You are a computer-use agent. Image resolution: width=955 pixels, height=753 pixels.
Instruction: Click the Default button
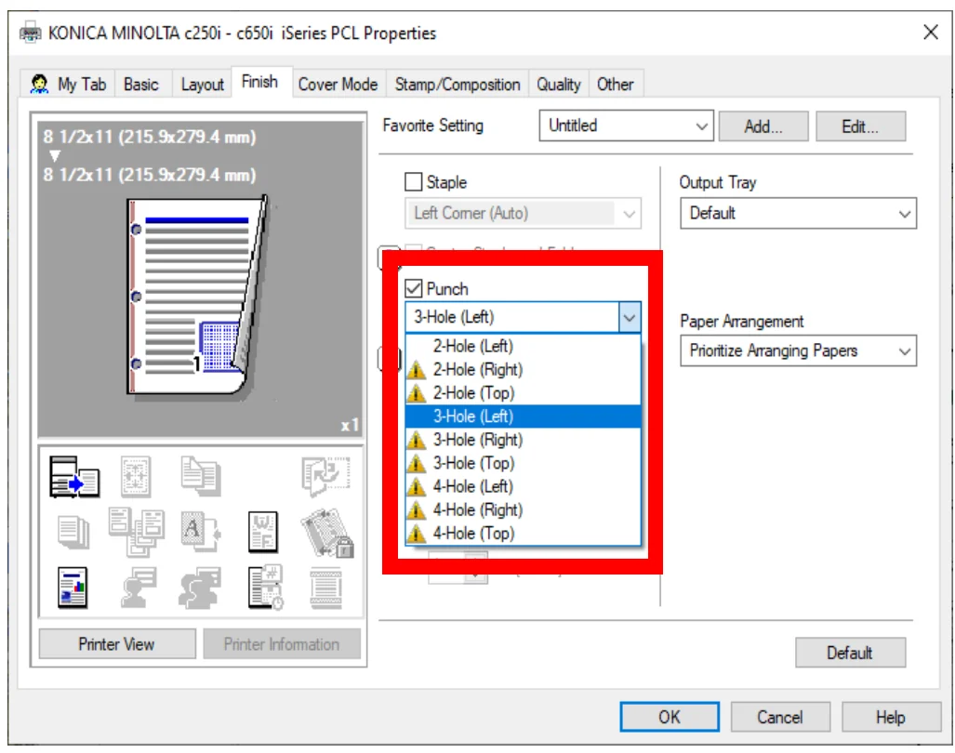(x=850, y=653)
